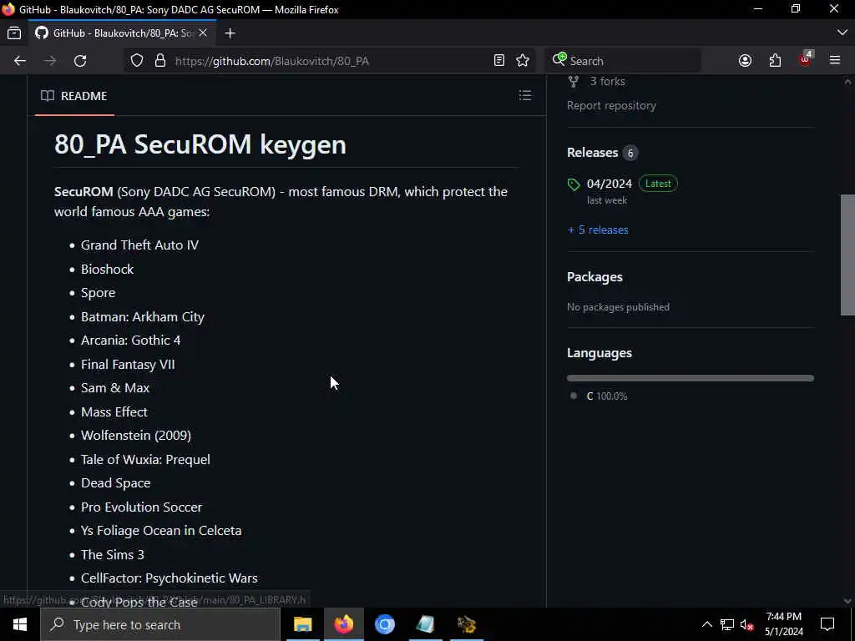Close the GitHub 80_PA browser tab
Image resolution: width=855 pixels, height=641 pixels.
coord(203,33)
